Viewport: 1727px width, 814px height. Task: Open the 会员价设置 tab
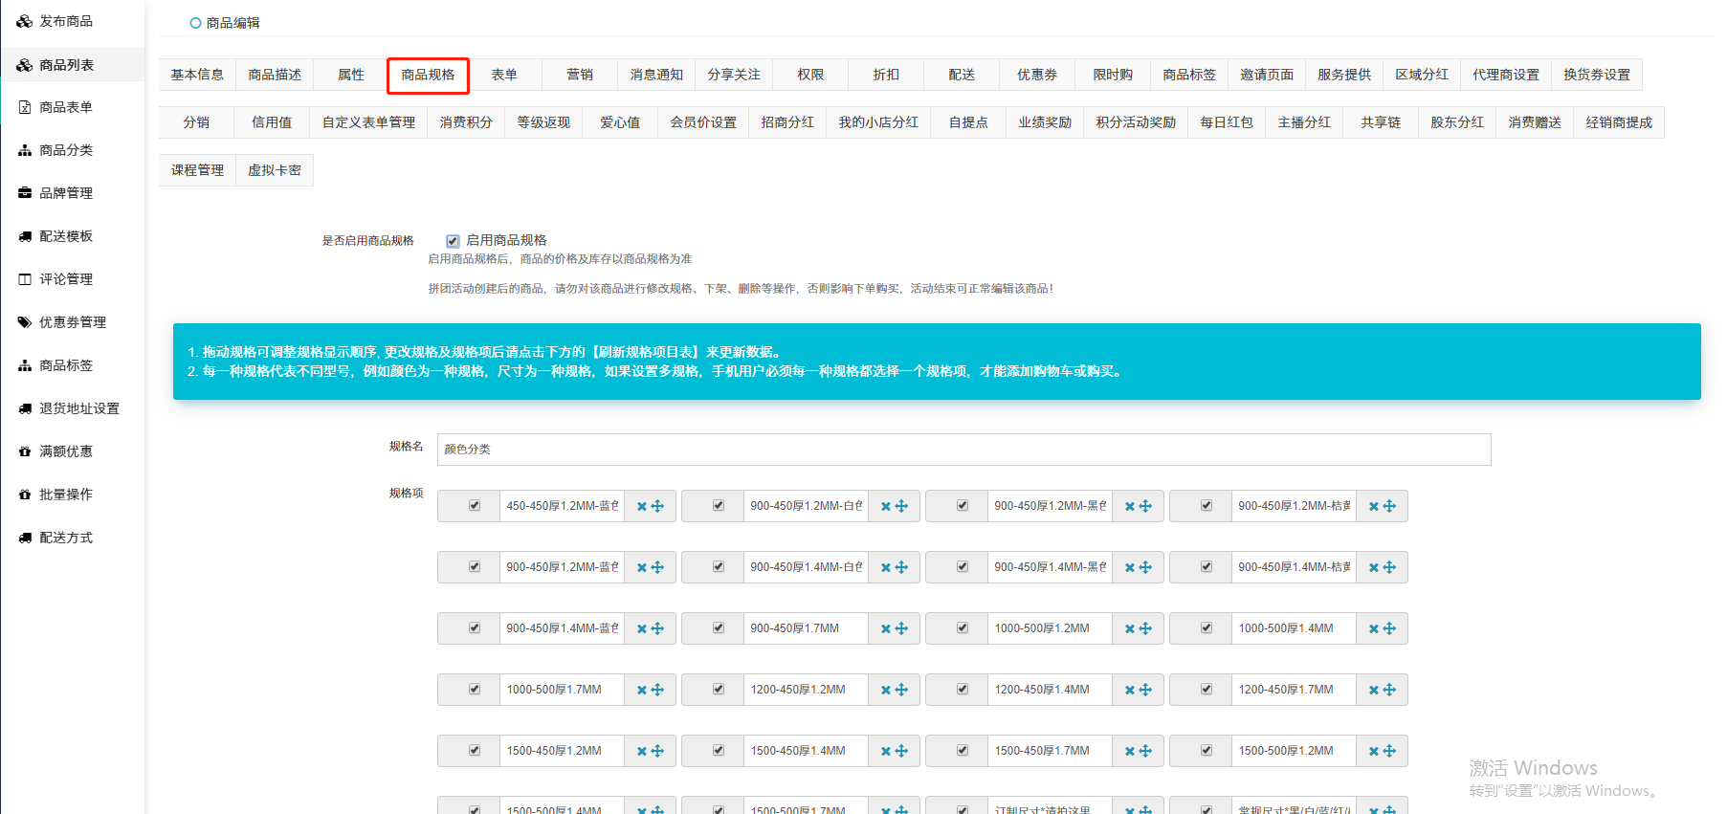(x=703, y=122)
